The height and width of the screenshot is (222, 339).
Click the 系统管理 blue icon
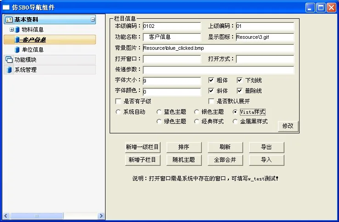tap(9, 70)
